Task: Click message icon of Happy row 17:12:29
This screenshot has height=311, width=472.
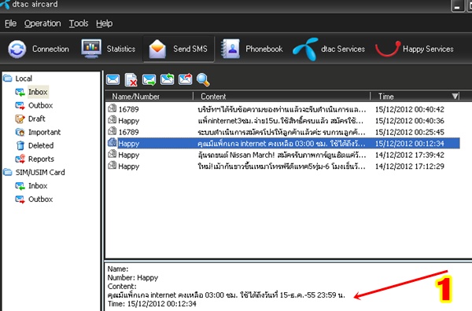Action: (112, 165)
